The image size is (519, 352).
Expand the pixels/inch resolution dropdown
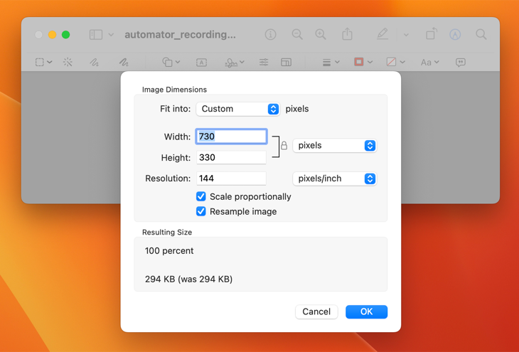(x=333, y=178)
